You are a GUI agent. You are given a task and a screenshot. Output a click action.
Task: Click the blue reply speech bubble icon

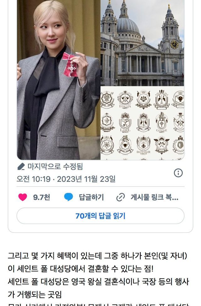tap(68, 197)
